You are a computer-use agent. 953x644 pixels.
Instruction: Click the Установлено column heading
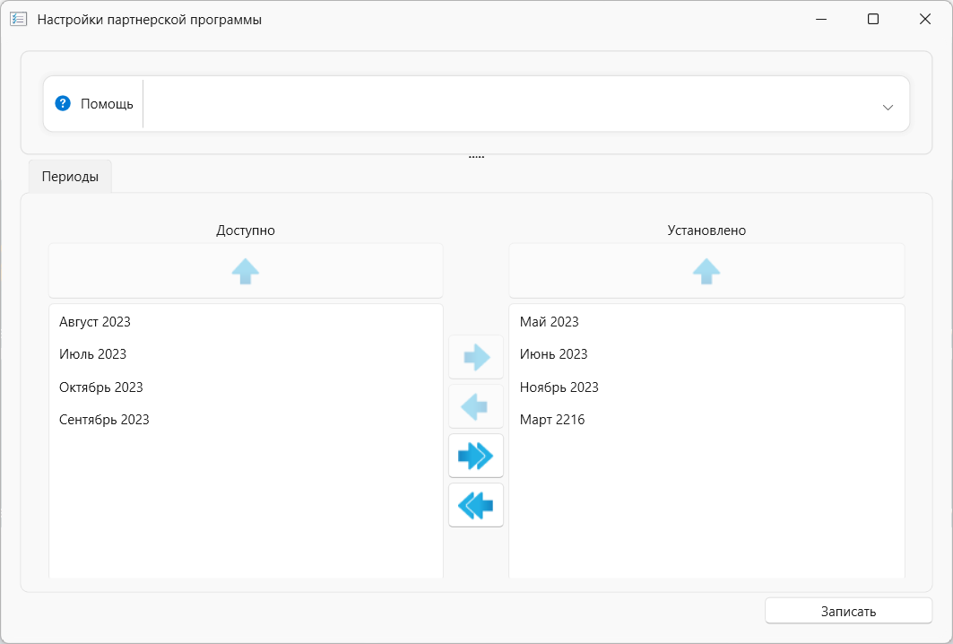pos(706,231)
